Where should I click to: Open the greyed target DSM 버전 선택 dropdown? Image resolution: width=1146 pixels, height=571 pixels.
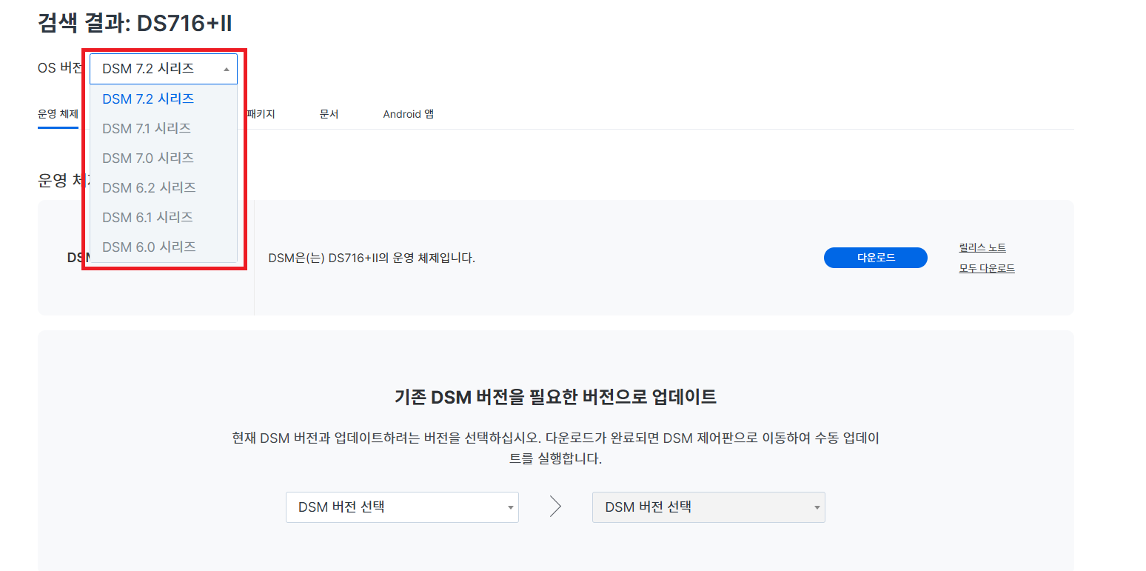click(708, 507)
